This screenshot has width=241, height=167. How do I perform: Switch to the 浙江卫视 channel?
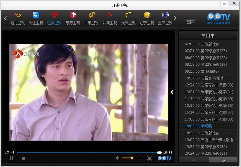click(x=36, y=15)
